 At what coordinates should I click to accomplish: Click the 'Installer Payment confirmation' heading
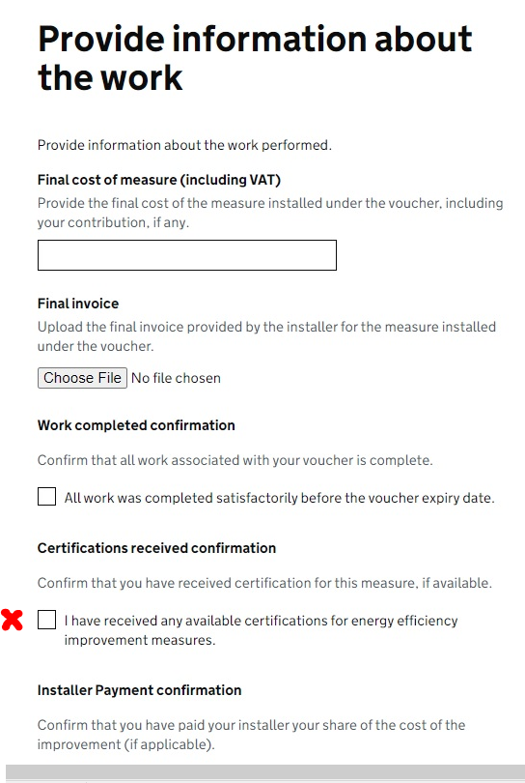[140, 690]
